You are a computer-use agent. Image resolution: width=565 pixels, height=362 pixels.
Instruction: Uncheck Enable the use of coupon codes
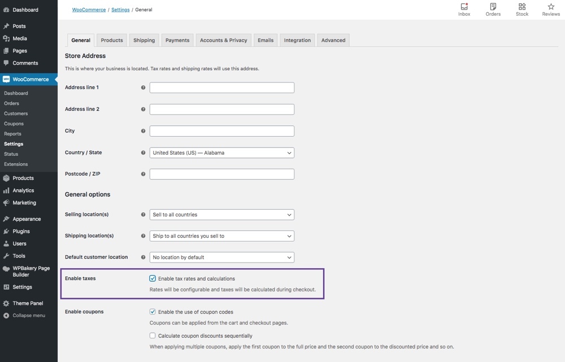point(153,312)
